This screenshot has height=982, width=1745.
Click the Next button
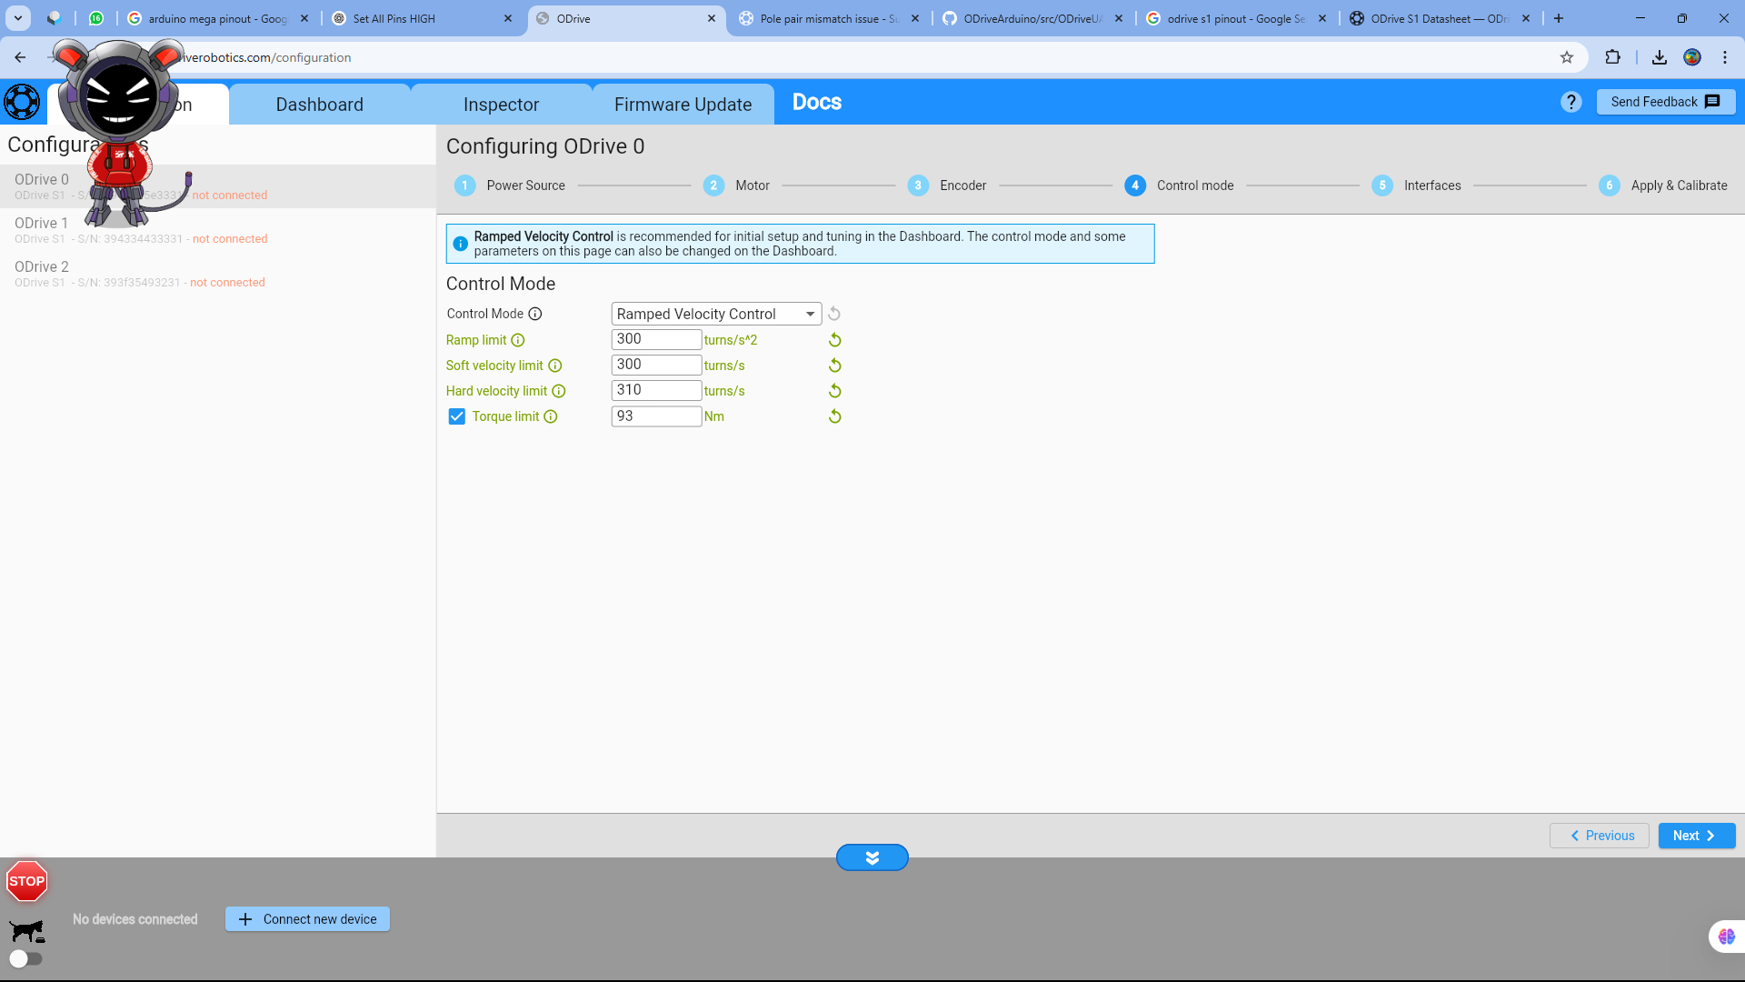pos(1697,836)
